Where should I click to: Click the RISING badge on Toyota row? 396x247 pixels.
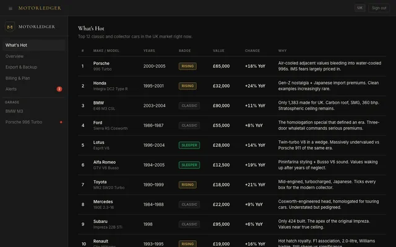coord(187,185)
